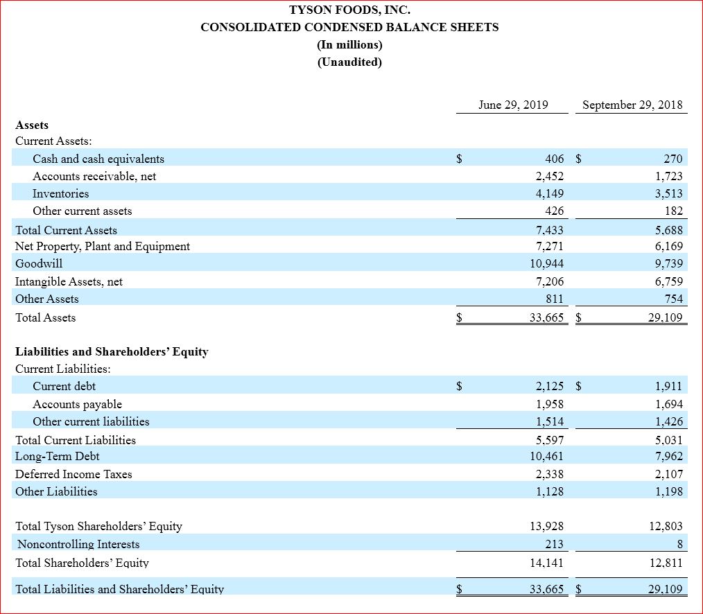The width and height of the screenshot is (703, 614).
Task: Click the '(Unaudited)' note
Action: 349,62
